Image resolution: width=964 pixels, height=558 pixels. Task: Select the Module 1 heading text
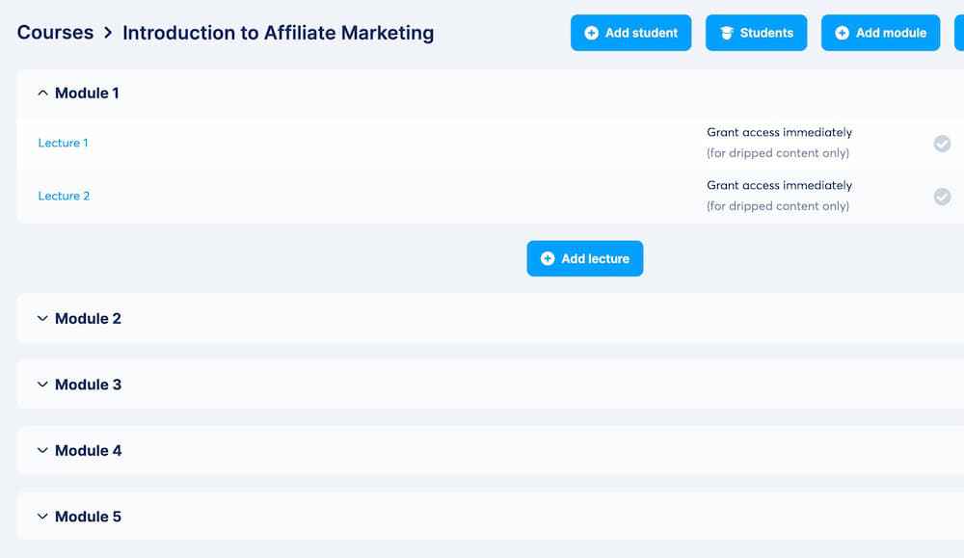coord(88,93)
